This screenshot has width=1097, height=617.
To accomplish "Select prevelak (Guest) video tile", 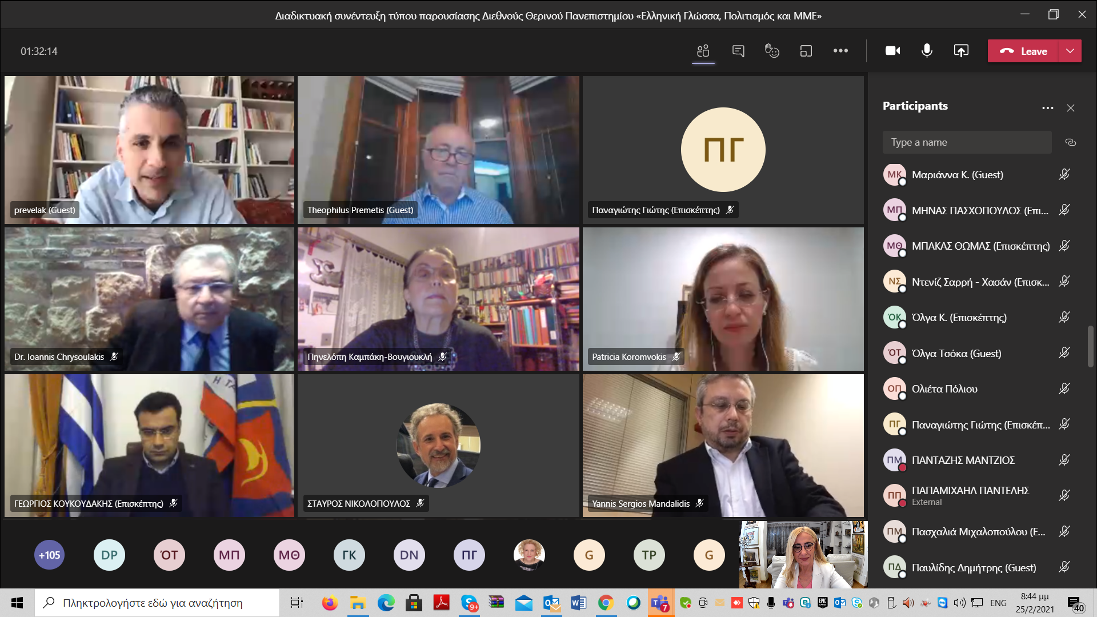I will 149,150.
